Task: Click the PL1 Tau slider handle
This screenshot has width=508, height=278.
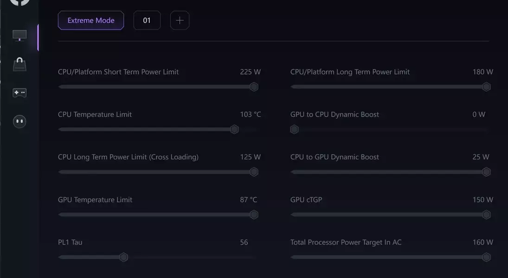Action: tap(123, 257)
